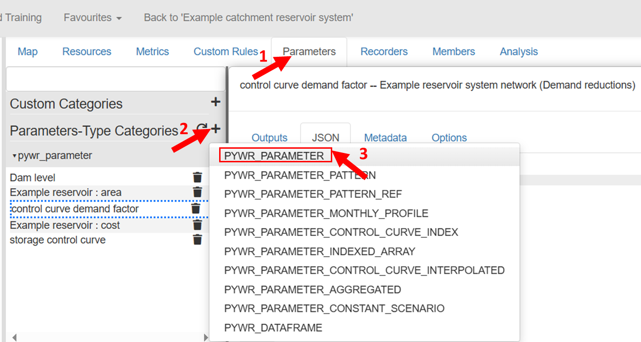The image size is (641, 342).
Task: Click plus icon beside Parameters-Type Categories
Action: point(216,128)
